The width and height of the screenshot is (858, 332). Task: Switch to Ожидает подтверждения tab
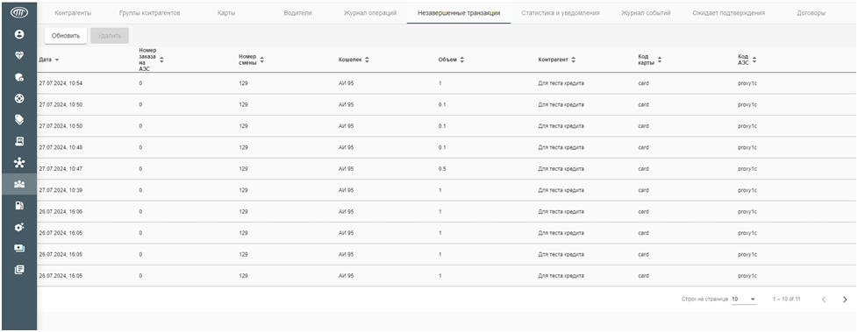pyautogui.click(x=728, y=12)
